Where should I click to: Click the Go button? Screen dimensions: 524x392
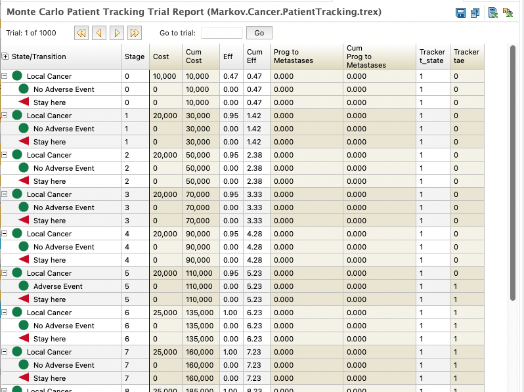[259, 33]
